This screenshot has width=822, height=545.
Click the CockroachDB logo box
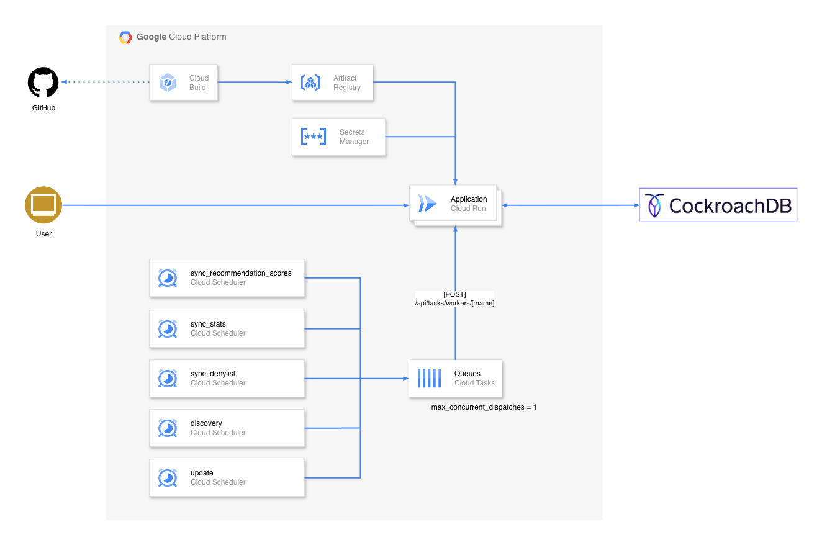tap(718, 205)
